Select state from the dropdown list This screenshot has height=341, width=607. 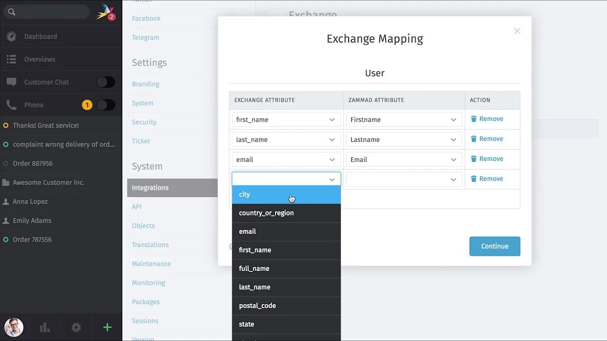pos(286,324)
